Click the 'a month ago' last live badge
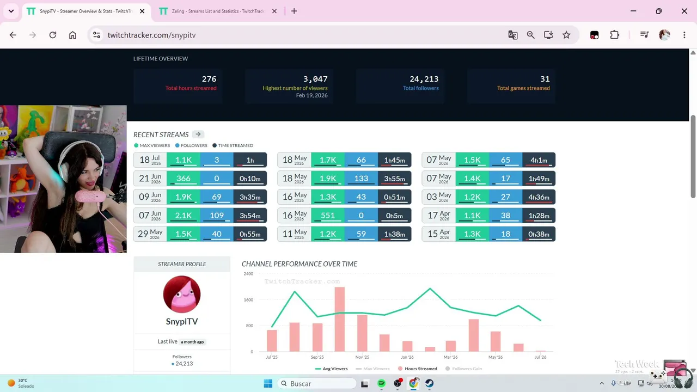The image size is (697, 392). pos(192,342)
